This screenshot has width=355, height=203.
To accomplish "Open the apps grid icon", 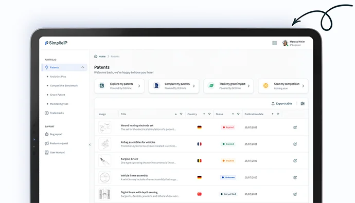I will tap(274, 43).
